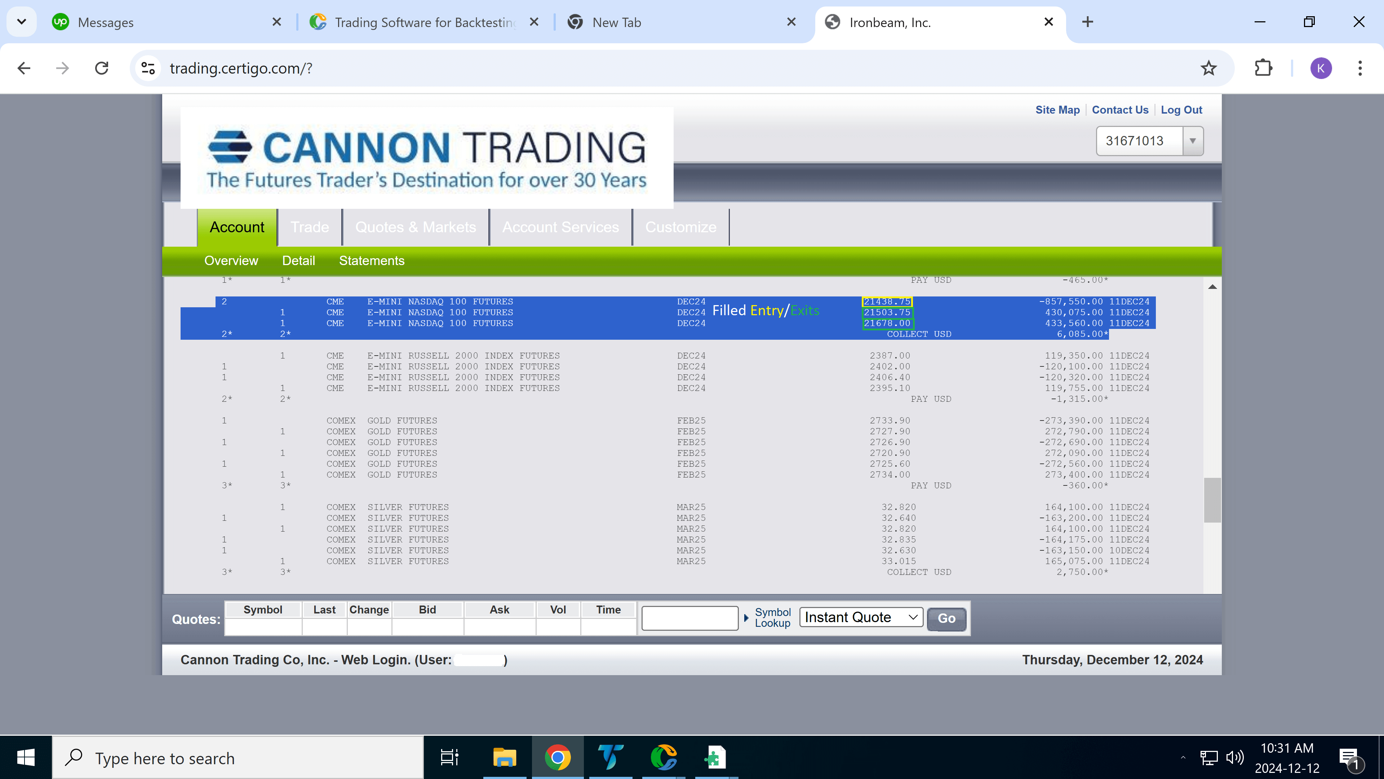
Task: Select the Account main tab
Action: tap(237, 227)
